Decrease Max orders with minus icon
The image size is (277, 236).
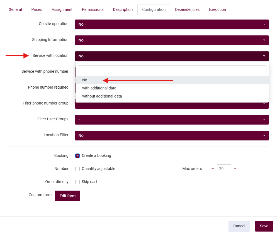click(x=213, y=169)
